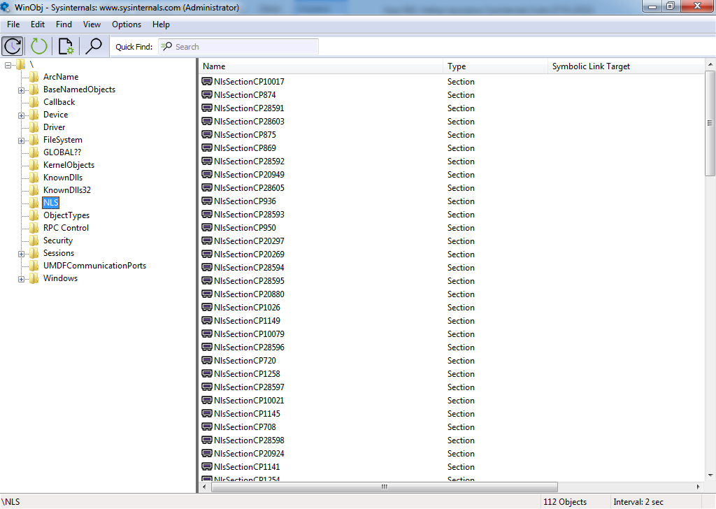
Task: Expand the BaseNamedObjects tree node
Action: (x=21, y=90)
